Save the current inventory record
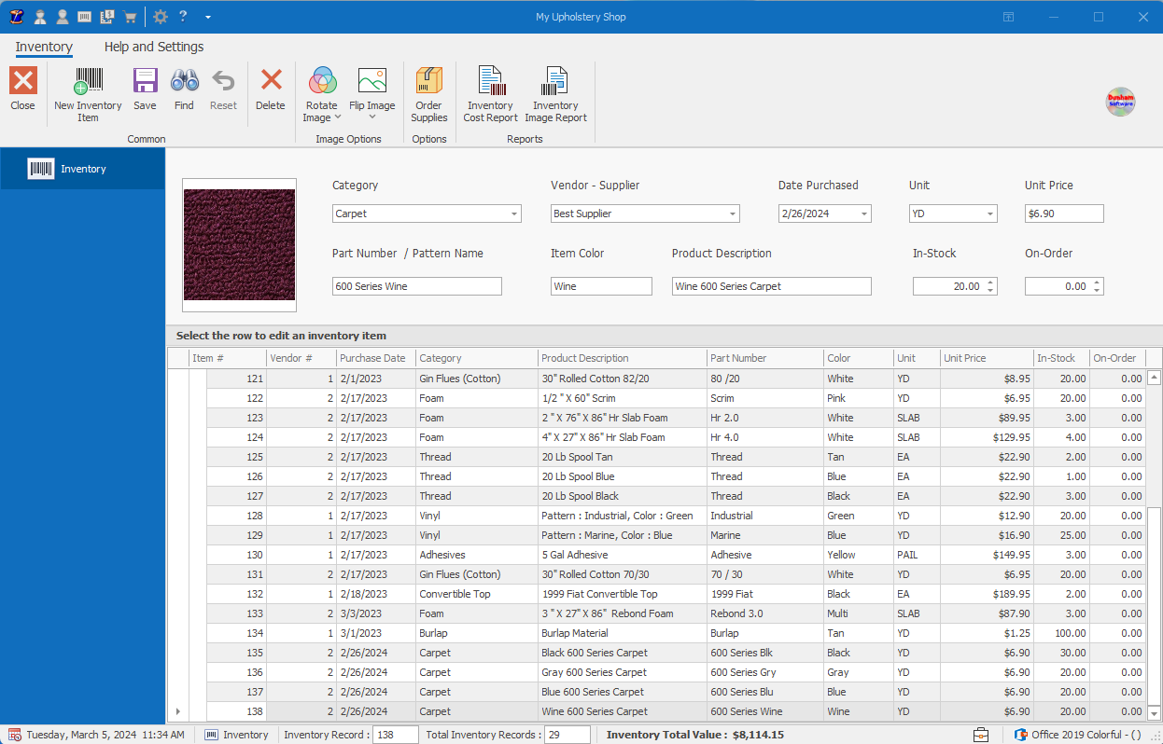Screen dimensions: 1163x744 145,90
